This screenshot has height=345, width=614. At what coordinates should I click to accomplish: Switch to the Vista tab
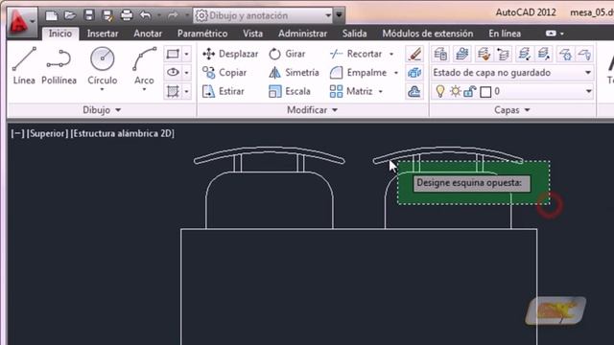point(252,34)
